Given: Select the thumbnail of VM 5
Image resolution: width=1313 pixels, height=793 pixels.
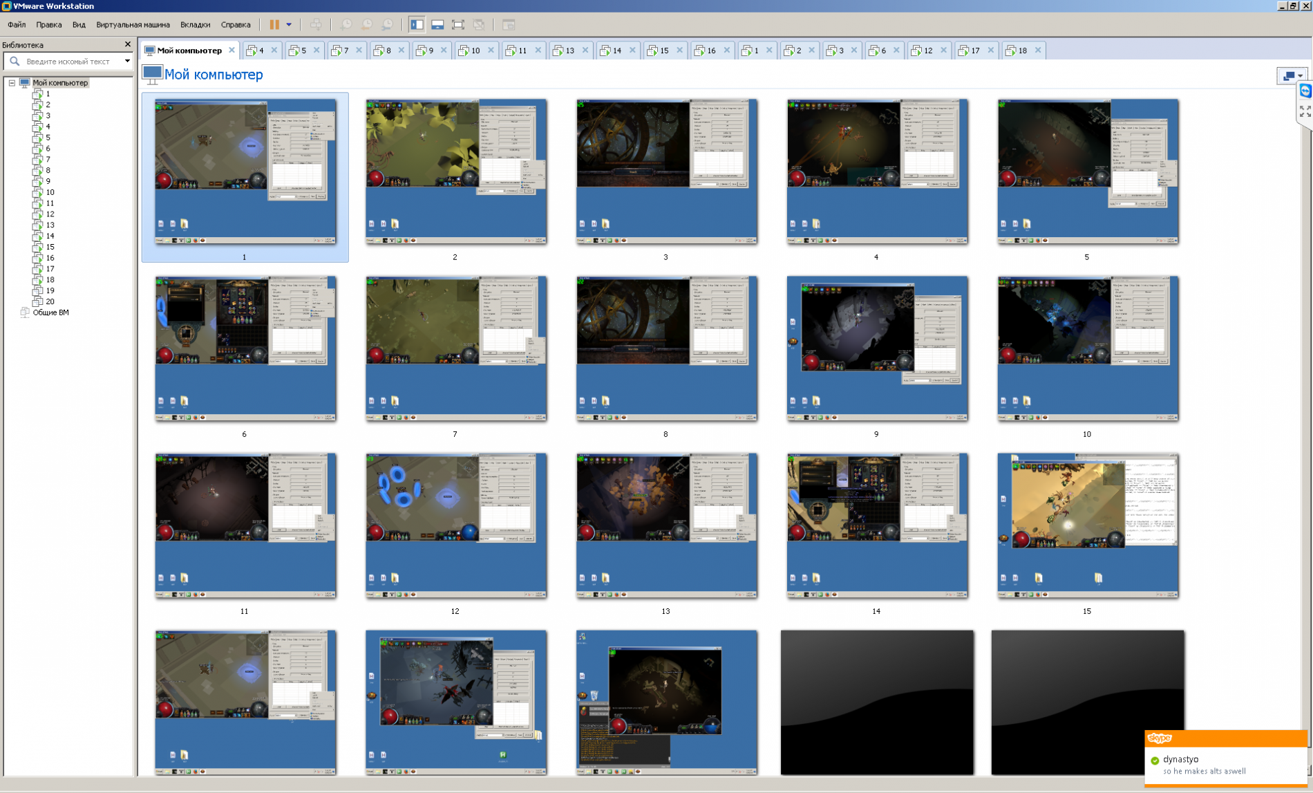Looking at the screenshot, I should (1088, 171).
